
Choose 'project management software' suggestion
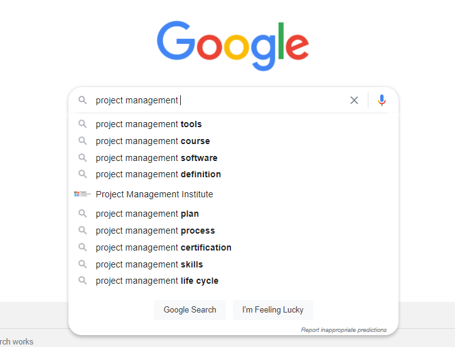coord(156,158)
